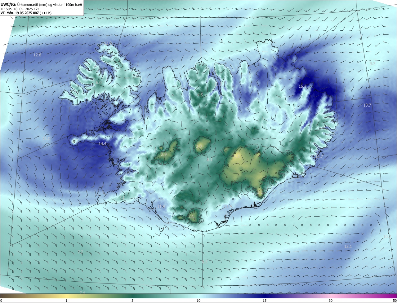Click the 12.7 value label

319,157
